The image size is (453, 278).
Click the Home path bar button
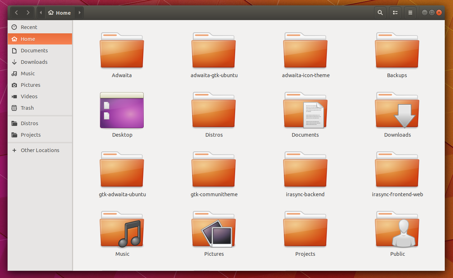coord(60,13)
